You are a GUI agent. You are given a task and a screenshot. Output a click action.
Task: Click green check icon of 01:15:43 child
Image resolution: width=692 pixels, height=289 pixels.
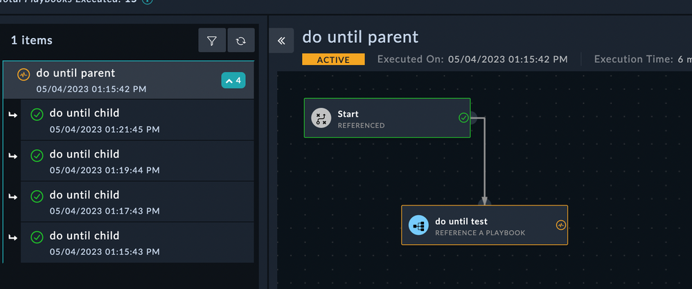point(37,238)
